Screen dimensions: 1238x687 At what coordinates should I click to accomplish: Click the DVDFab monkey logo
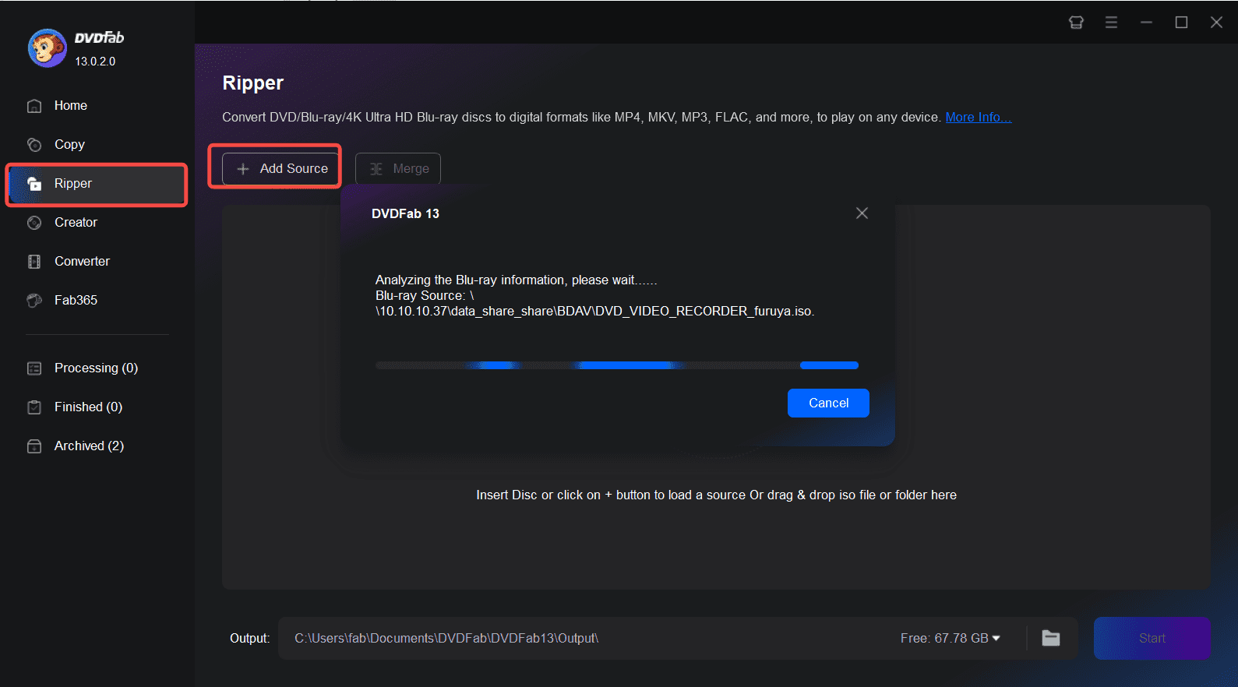click(x=47, y=48)
